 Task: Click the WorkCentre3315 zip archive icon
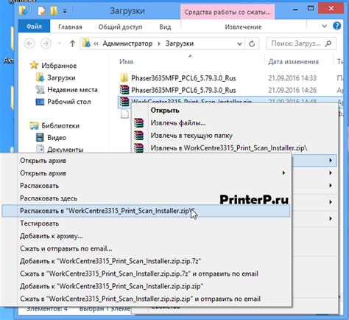click(x=124, y=102)
